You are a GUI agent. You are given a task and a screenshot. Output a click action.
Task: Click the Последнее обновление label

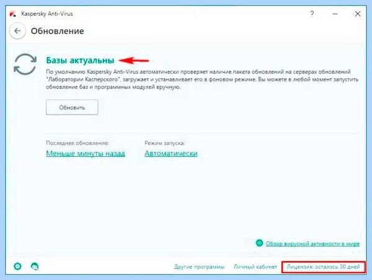(77, 143)
